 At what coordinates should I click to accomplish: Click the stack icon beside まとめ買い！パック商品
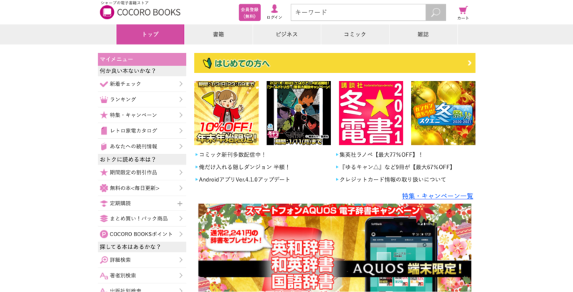click(x=104, y=218)
